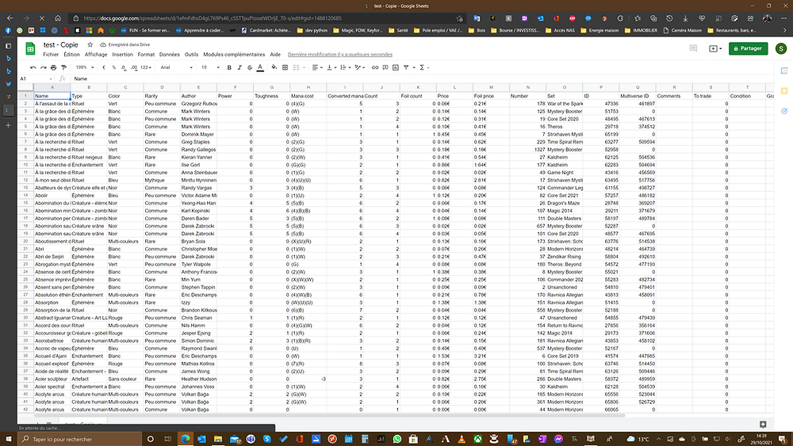Insert a chart from the toolbar
Image resolution: width=793 pixels, height=446 pixels.
[x=396, y=67]
